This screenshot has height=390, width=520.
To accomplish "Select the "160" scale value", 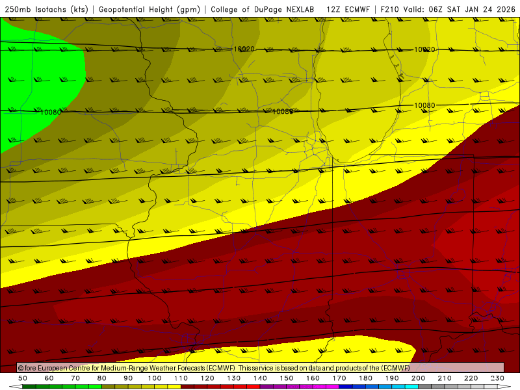I will click(313, 378).
